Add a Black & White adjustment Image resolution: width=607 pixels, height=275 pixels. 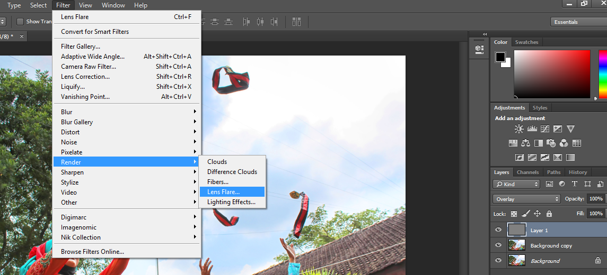(539, 143)
